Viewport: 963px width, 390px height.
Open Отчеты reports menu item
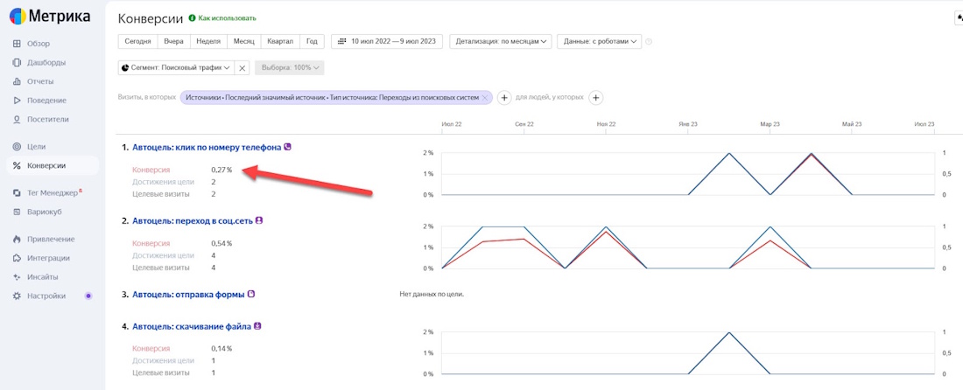click(x=40, y=81)
